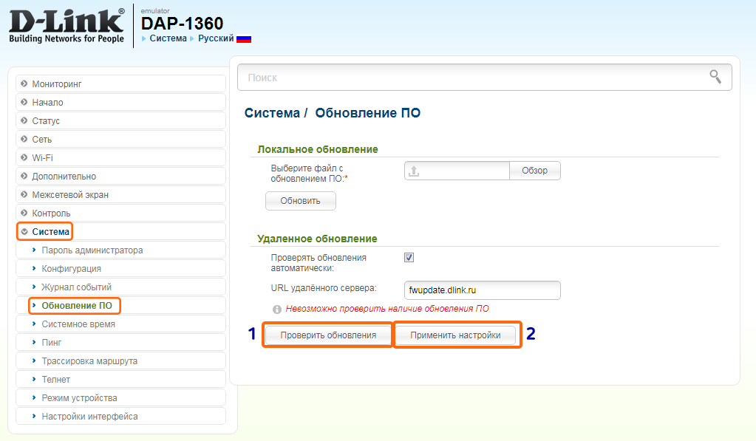Open Журнал событий menu item

click(x=77, y=287)
